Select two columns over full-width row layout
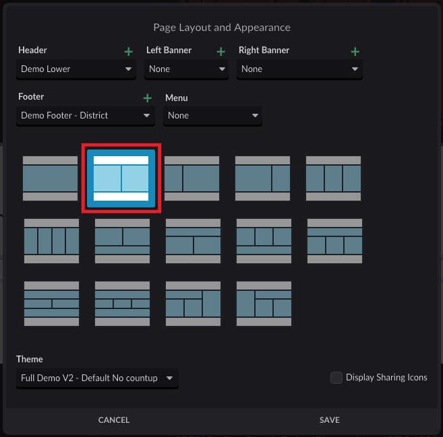The width and height of the screenshot is (443, 437). coord(122,241)
